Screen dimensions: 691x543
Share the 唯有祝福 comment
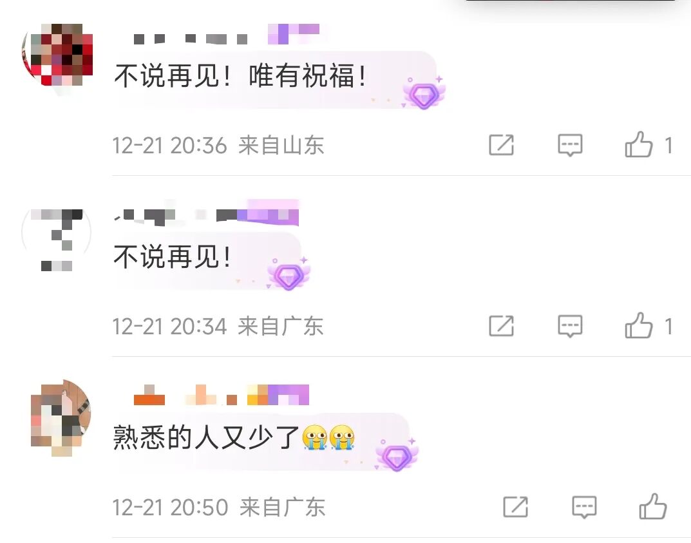(502, 144)
